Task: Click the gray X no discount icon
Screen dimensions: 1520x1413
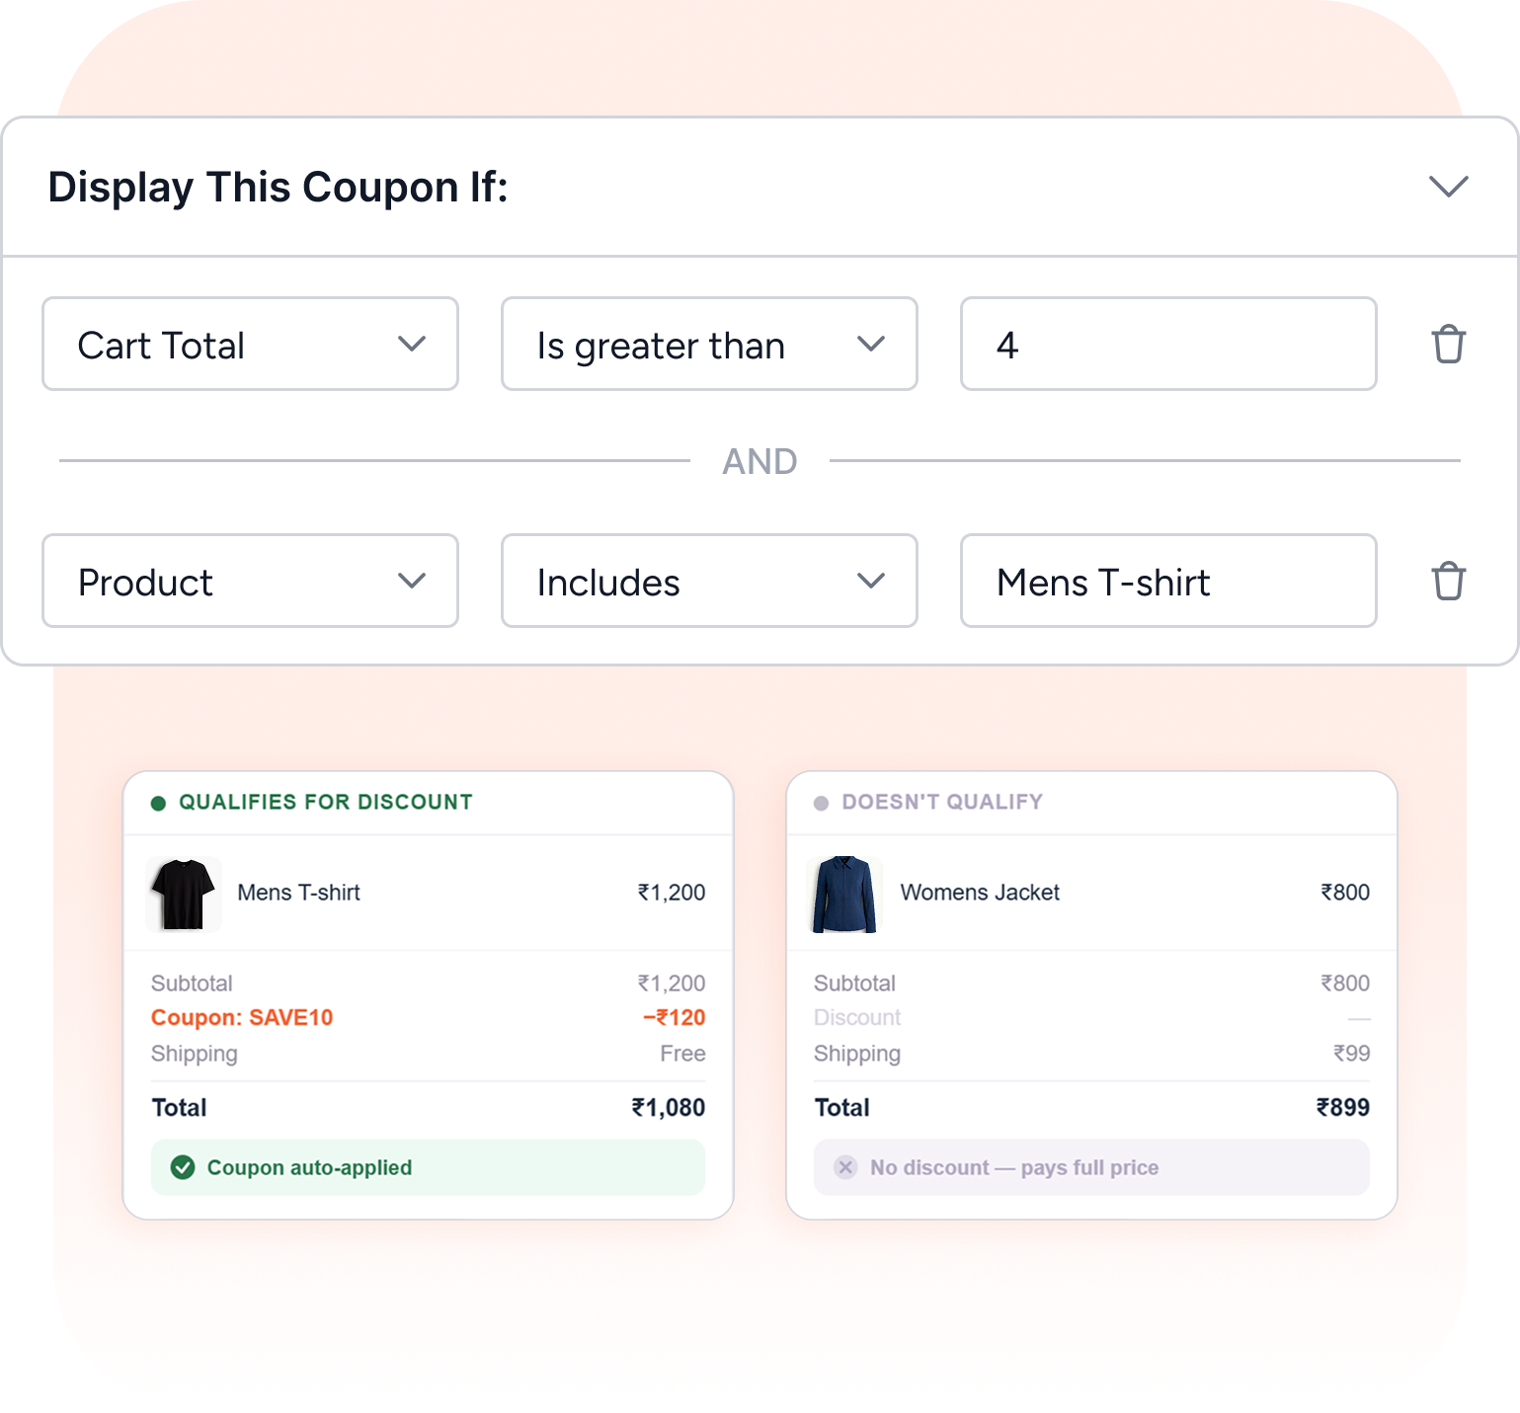Action: 845,1167
